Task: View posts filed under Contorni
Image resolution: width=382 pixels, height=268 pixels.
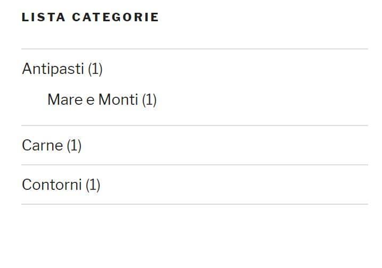Action: pyautogui.click(x=52, y=185)
